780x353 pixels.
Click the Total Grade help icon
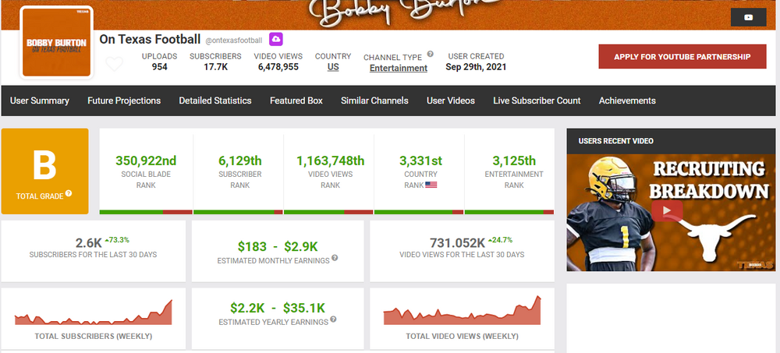[69, 193]
